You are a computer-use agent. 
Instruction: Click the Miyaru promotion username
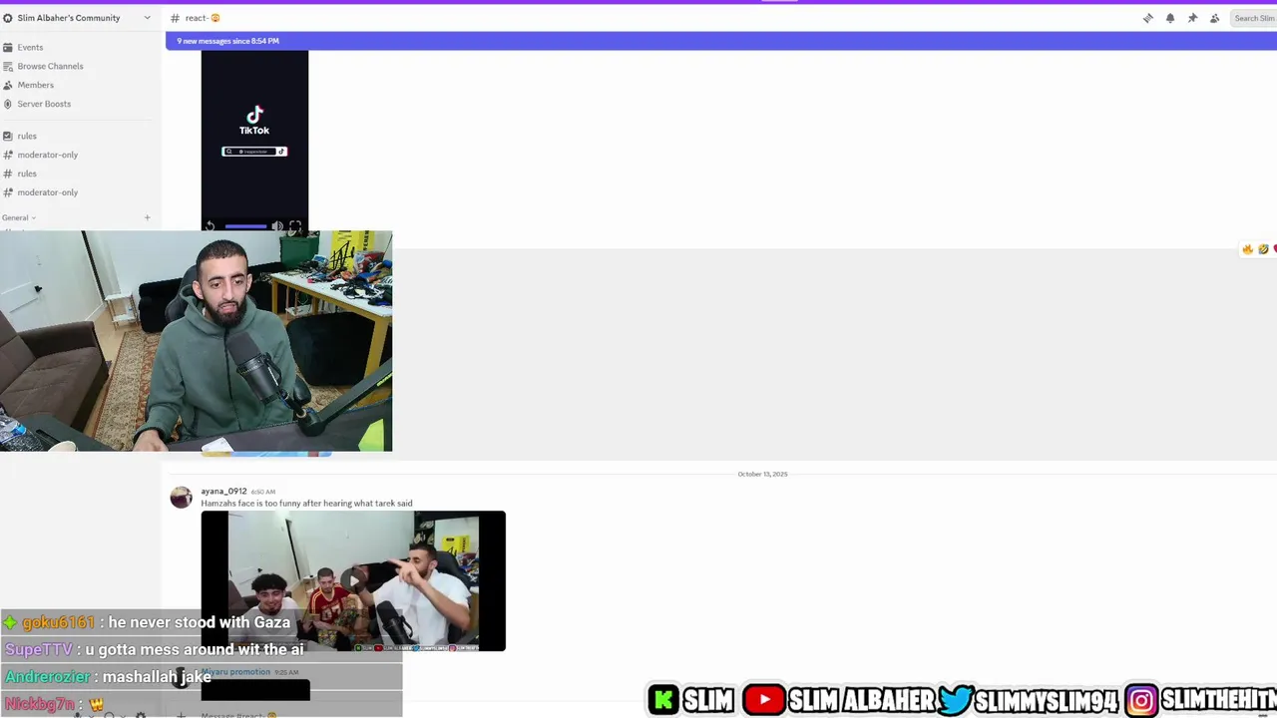point(235,672)
